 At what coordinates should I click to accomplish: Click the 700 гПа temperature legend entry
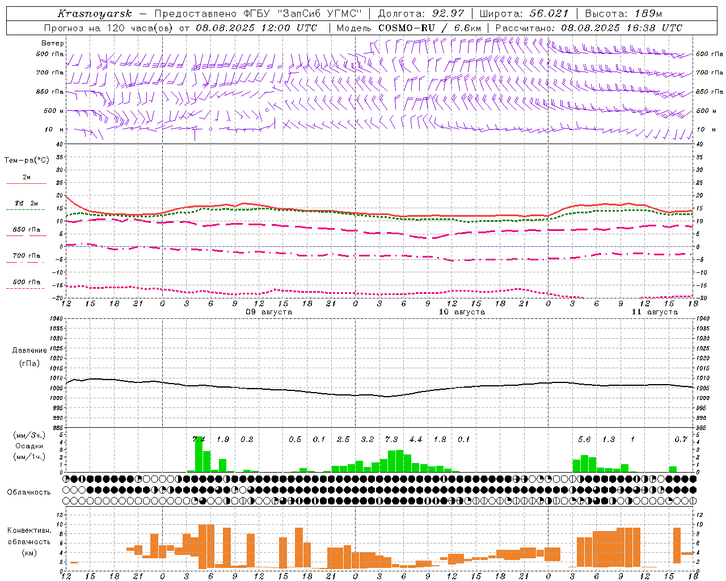27,256
